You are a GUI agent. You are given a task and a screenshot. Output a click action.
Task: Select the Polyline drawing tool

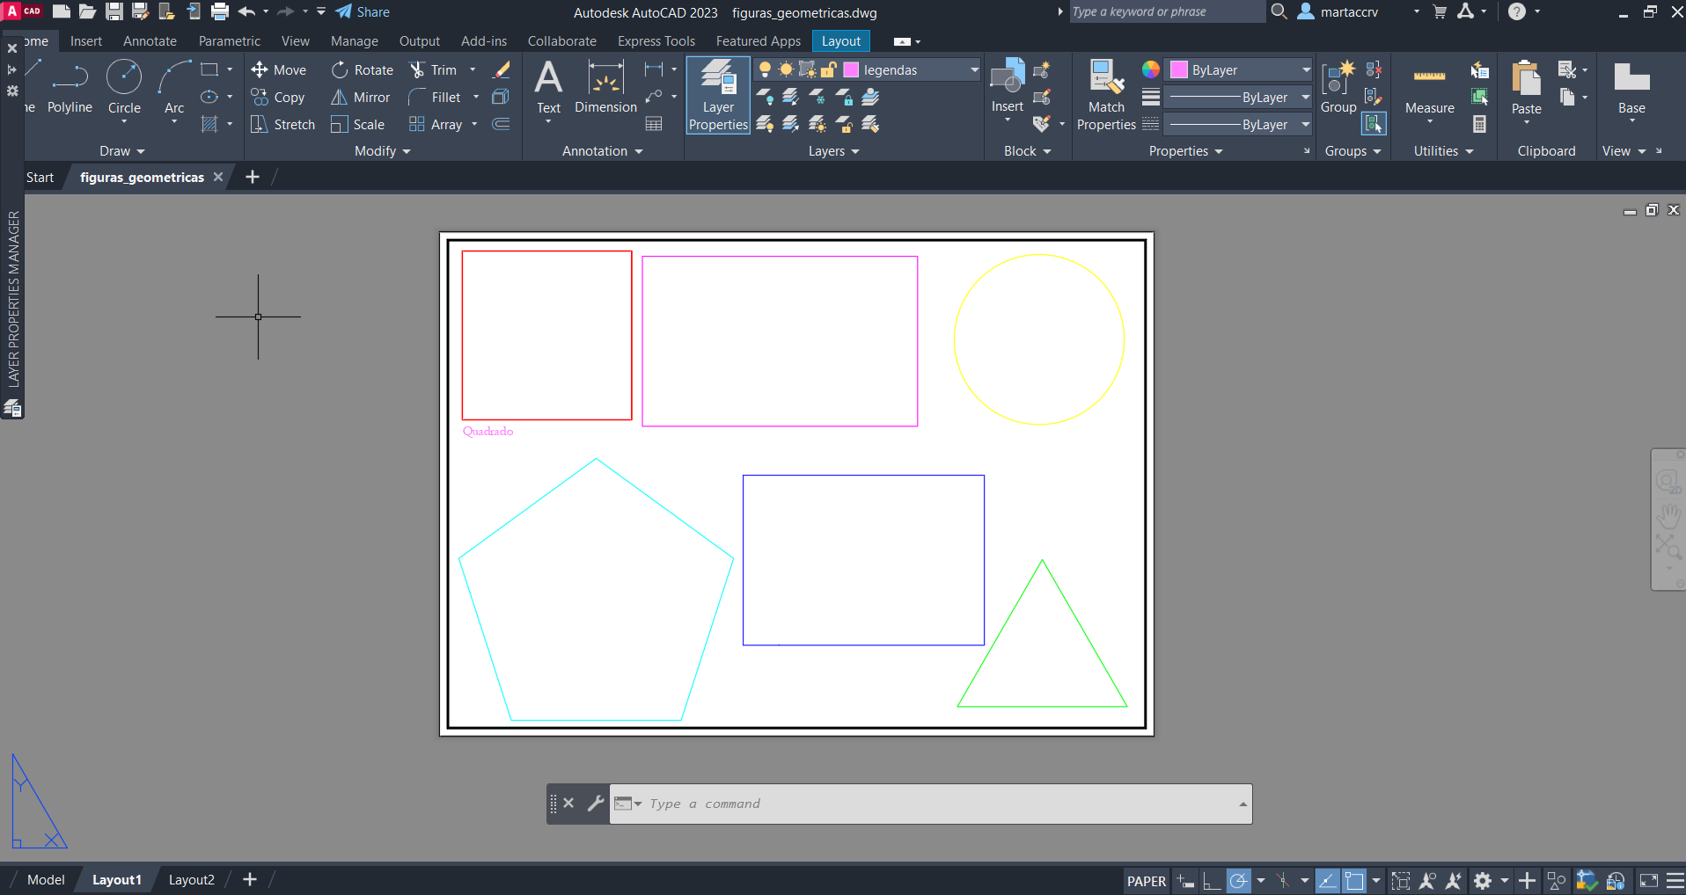70,86
